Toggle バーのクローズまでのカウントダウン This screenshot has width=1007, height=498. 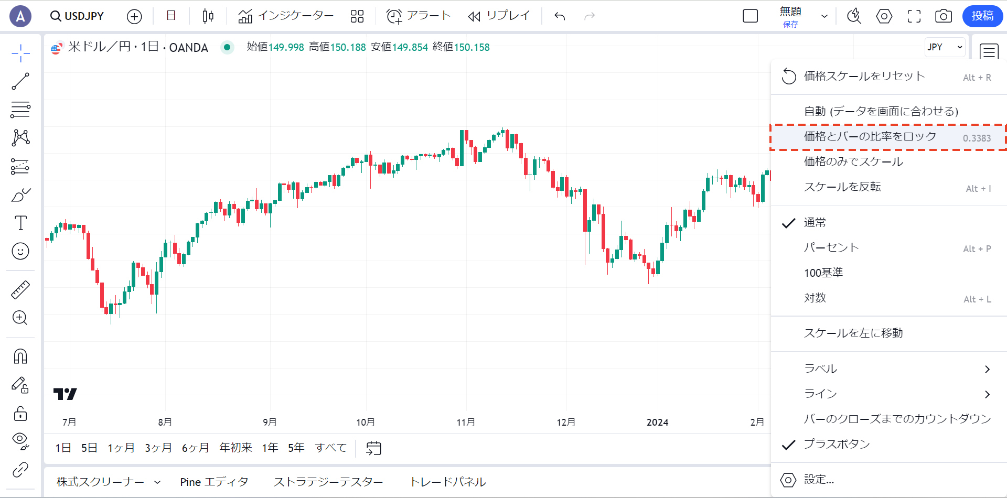pyautogui.click(x=889, y=419)
